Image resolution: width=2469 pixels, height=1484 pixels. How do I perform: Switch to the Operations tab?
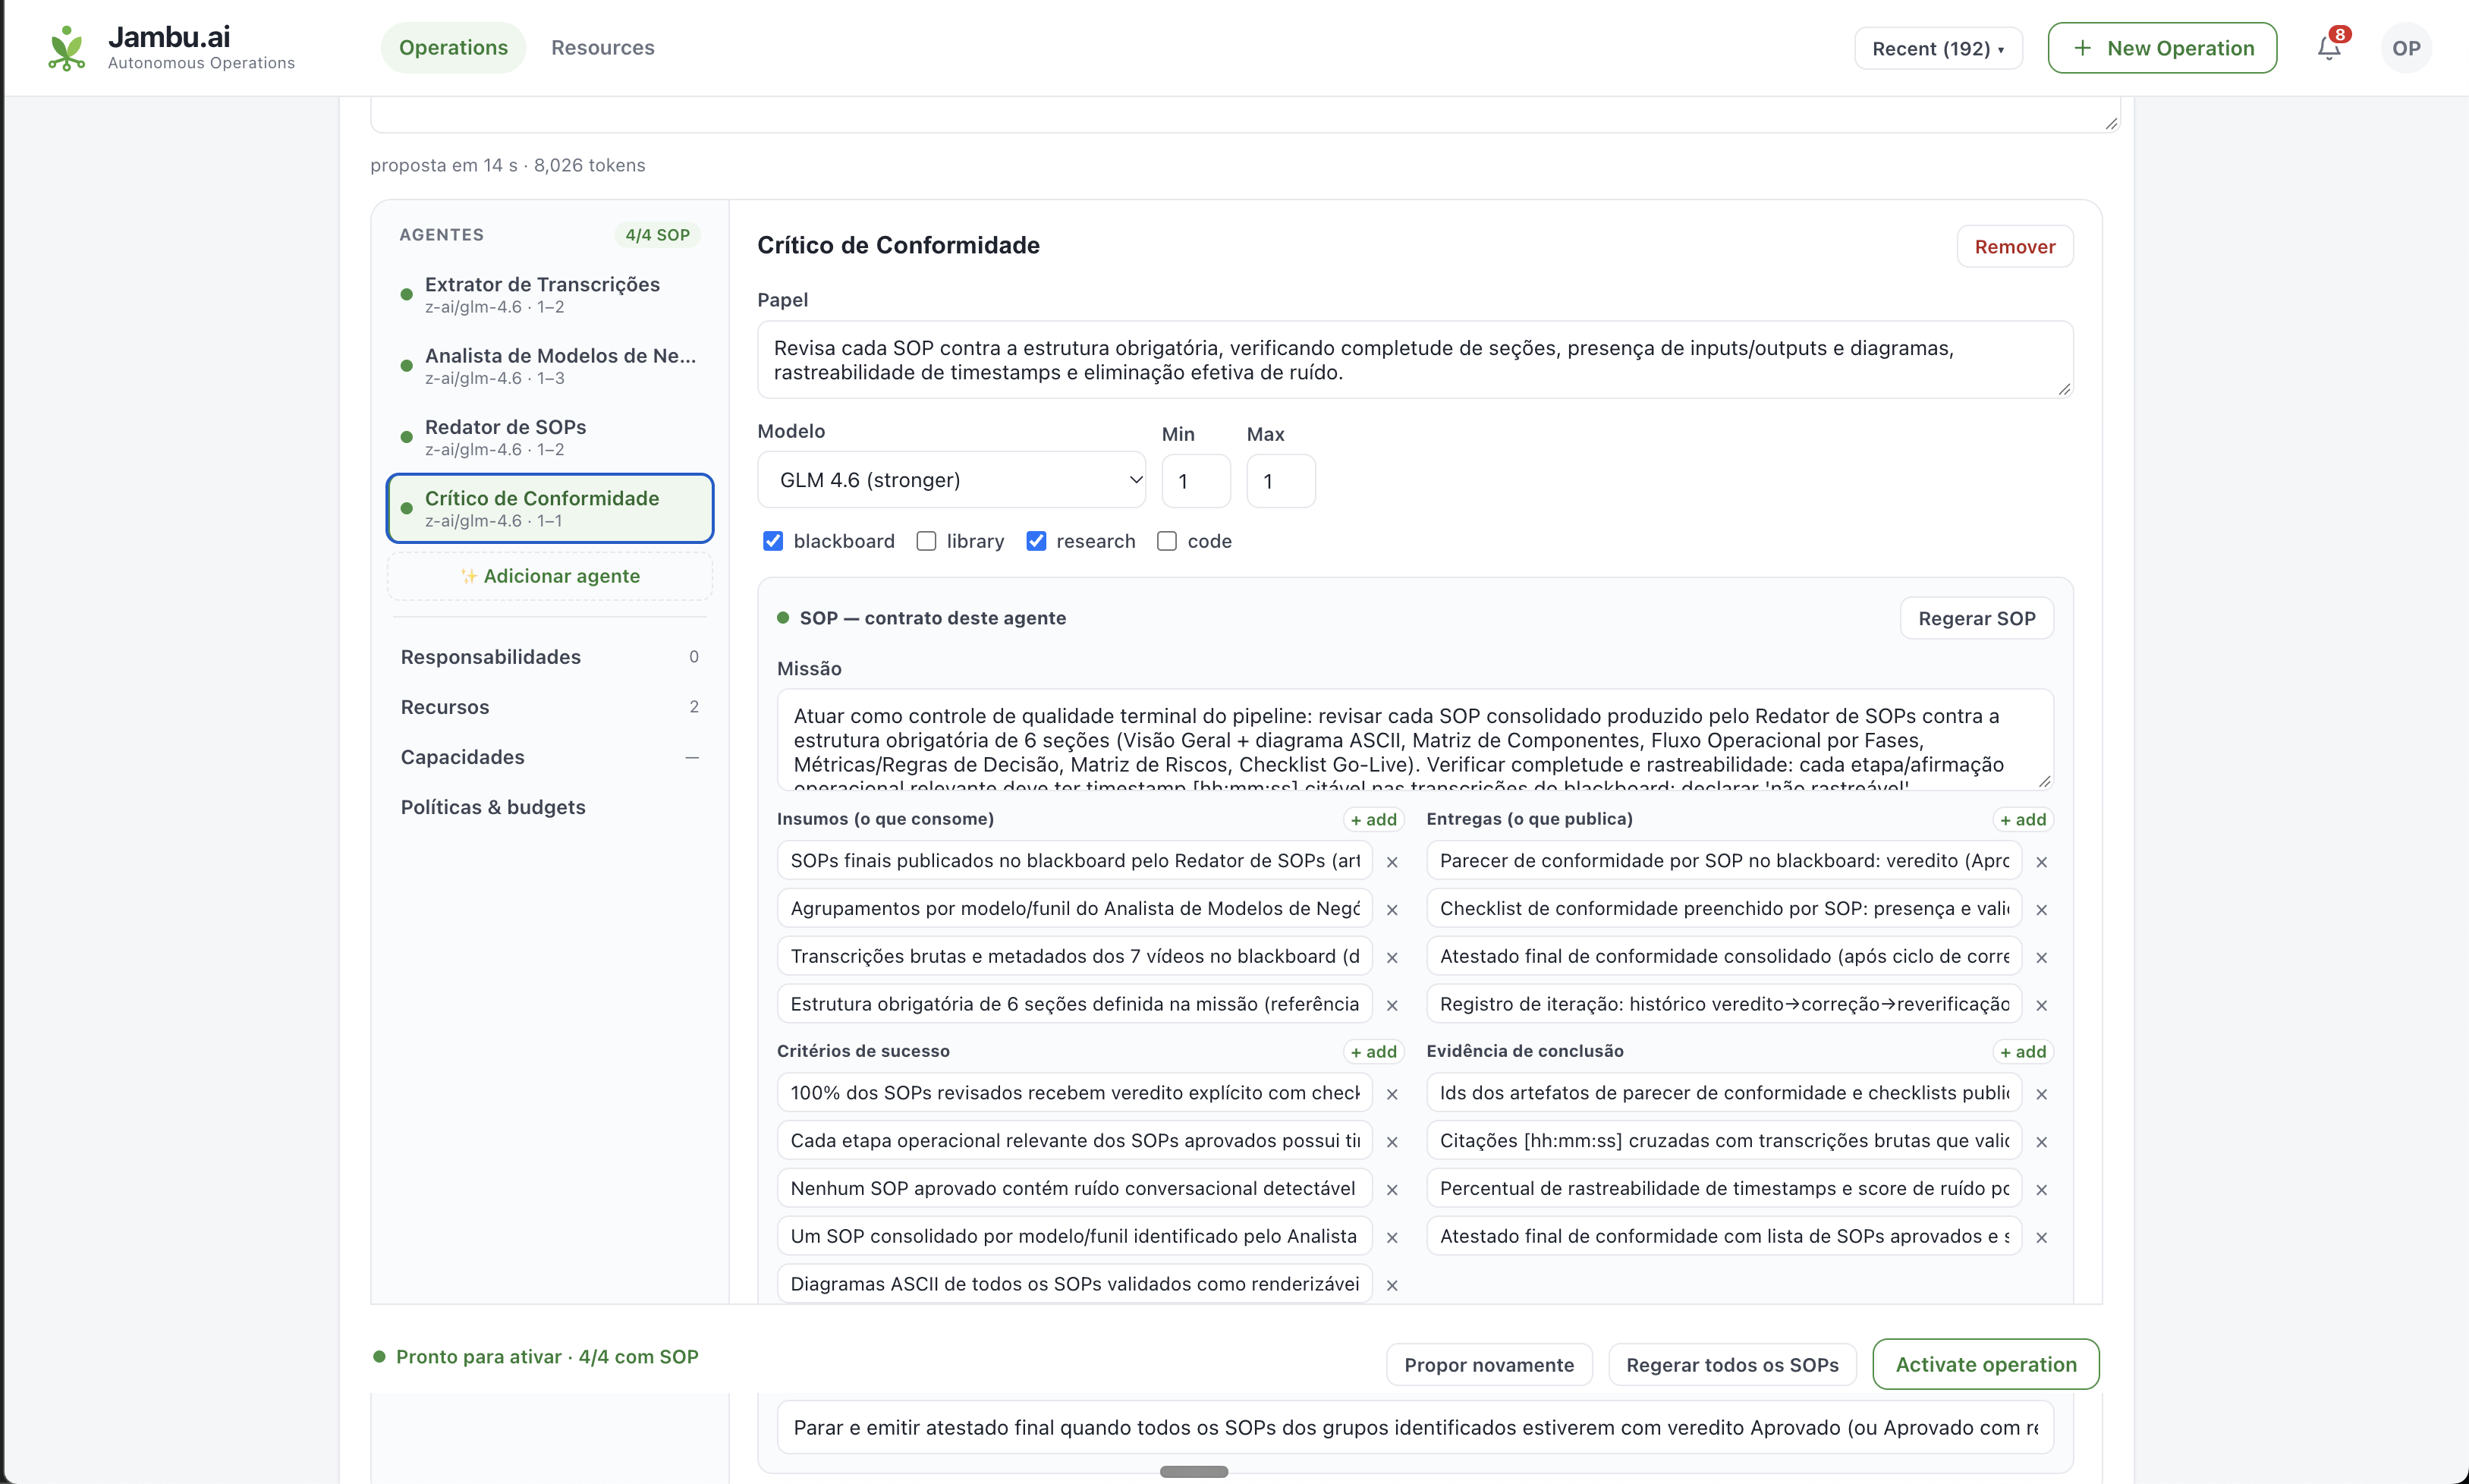coord(453,48)
